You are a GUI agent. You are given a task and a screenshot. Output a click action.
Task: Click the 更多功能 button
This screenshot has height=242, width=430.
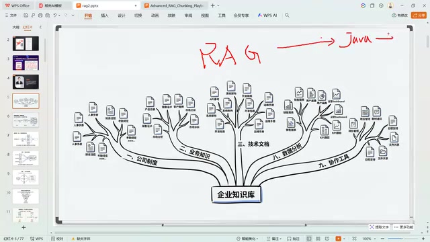pos(403,227)
